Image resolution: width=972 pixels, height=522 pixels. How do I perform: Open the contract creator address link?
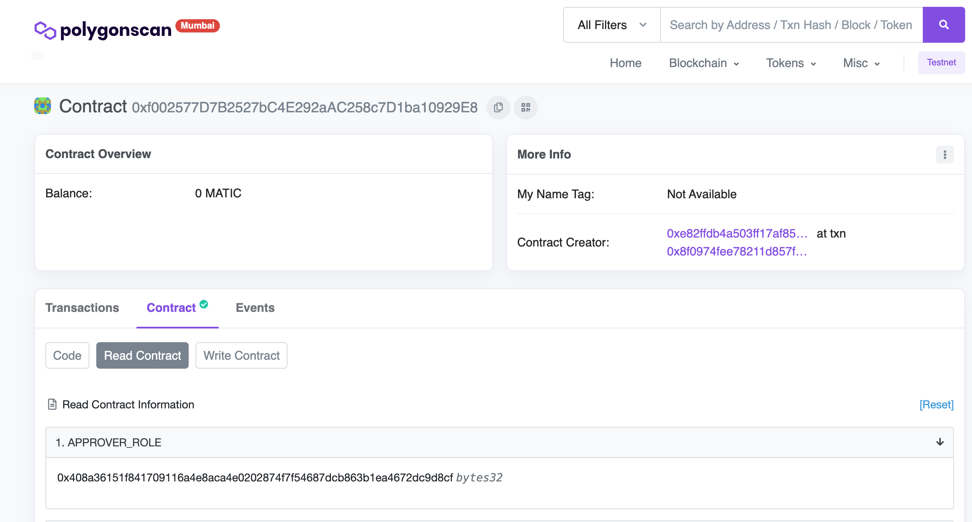tap(737, 234)
